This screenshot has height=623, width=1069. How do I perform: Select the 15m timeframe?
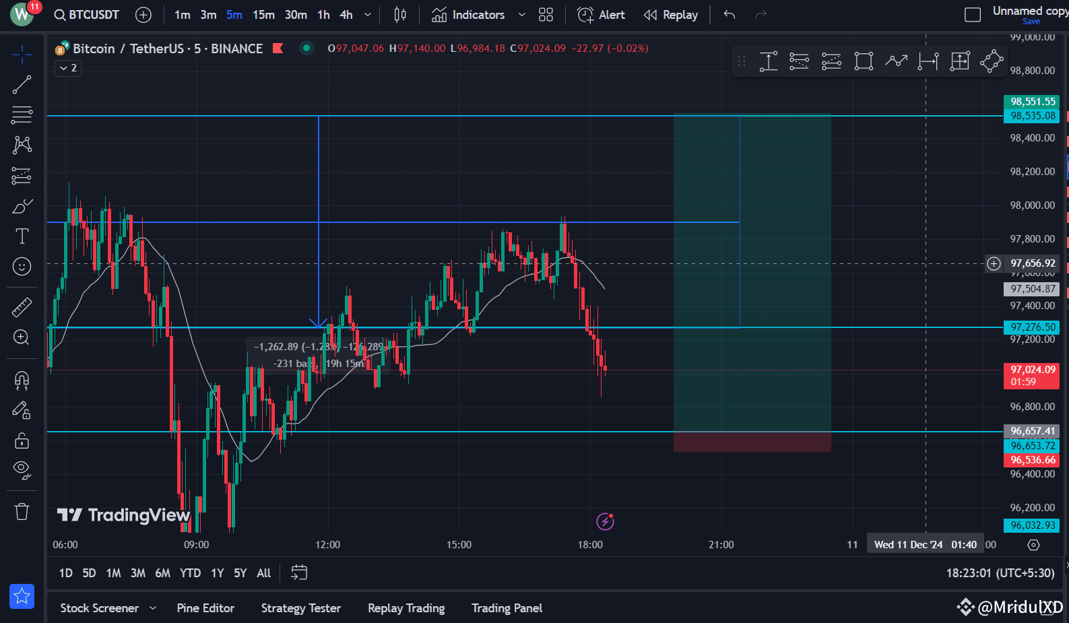coord(263,15)
